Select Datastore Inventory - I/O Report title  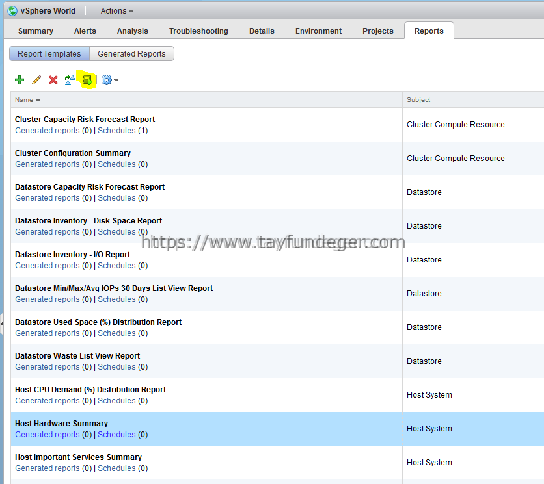pyautogui.click(x=72, y=254)
